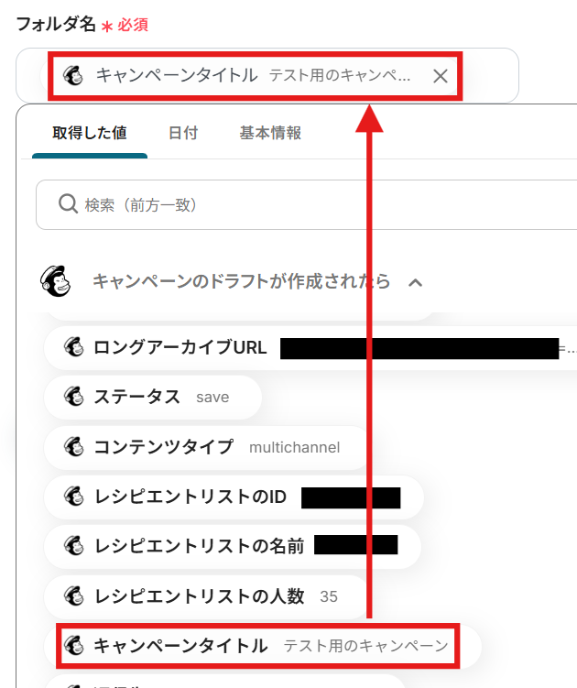Click the large Mailchimp logo beside the trigger heading

(56, 281)
